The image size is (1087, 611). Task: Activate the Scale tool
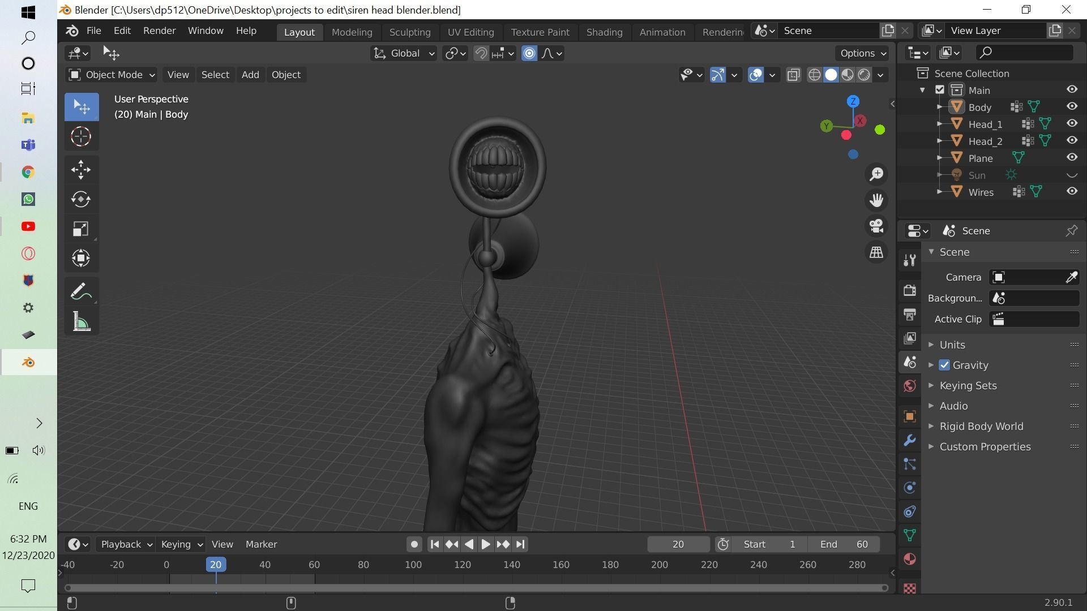pyautogui.click(x=81, y=229)
